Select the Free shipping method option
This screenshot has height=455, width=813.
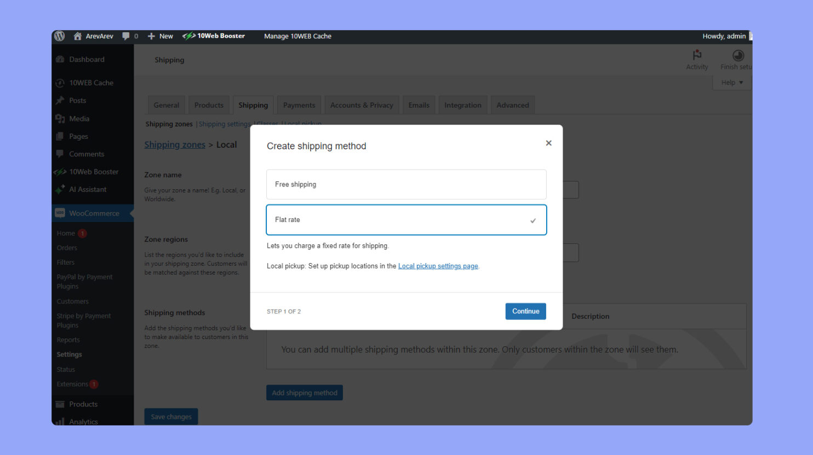[x=406, y=184]
